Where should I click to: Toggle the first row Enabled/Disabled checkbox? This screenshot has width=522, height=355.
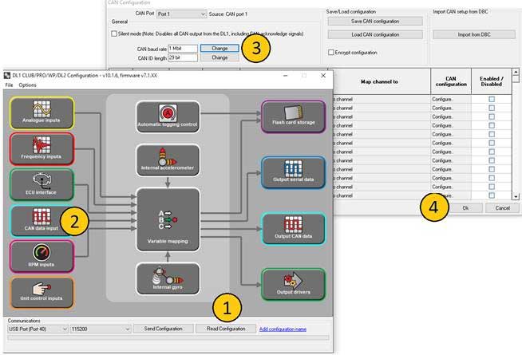(492, 98)
